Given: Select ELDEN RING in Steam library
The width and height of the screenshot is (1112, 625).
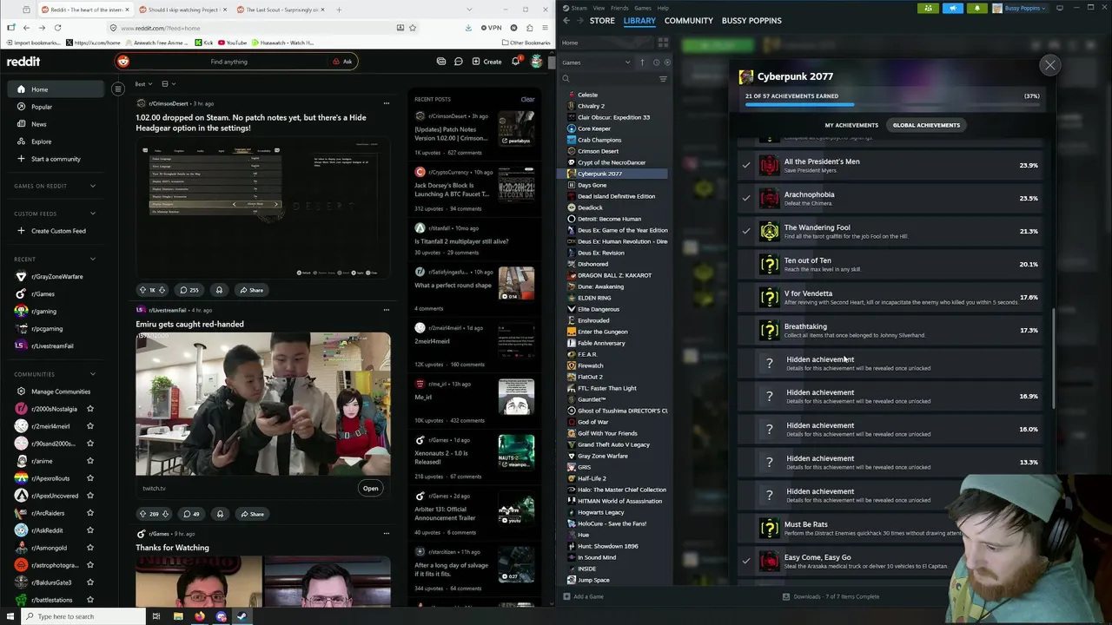Looking at the screenshot, I should click(594, 298).
